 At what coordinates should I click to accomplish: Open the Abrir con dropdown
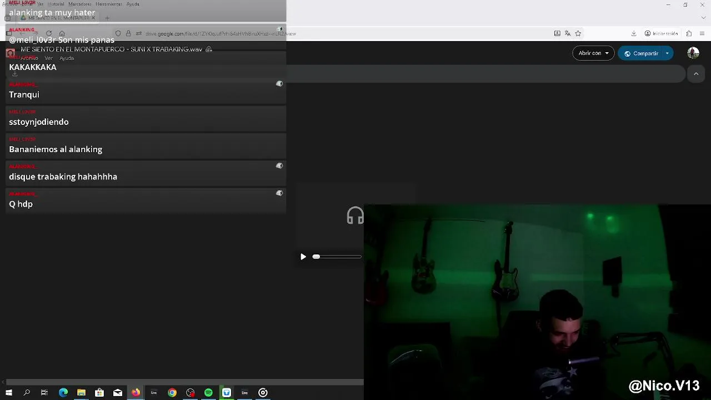click(593, 53)
